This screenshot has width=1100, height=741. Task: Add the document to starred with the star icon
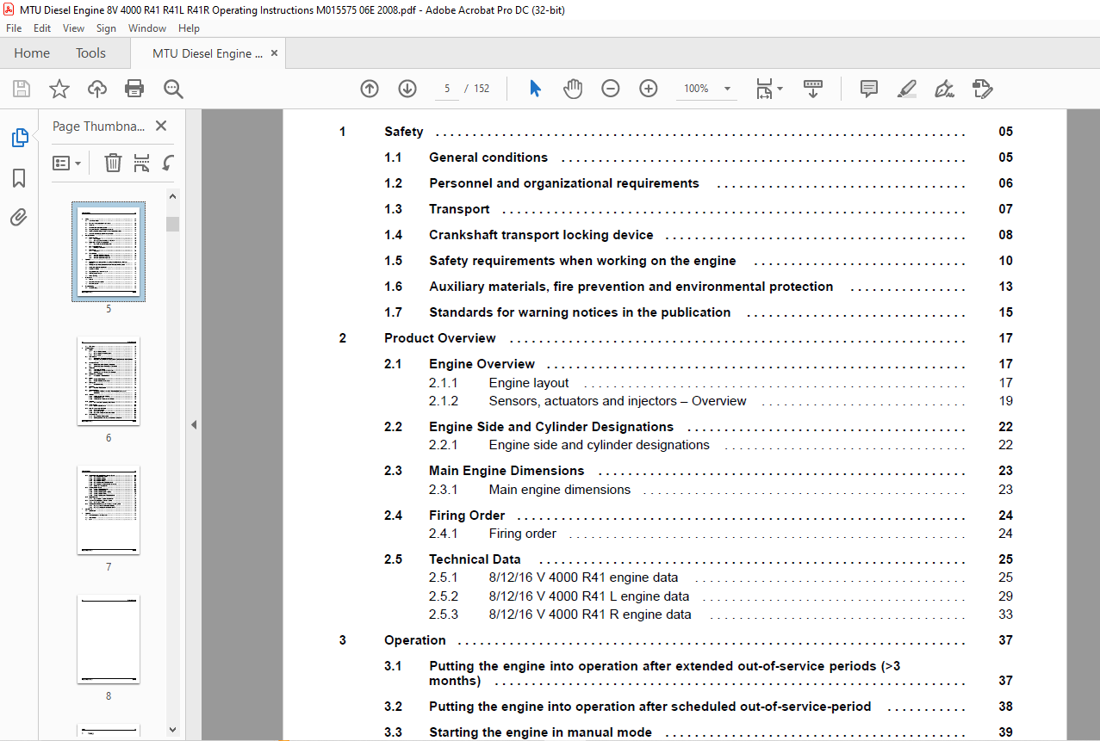(59, 89)
